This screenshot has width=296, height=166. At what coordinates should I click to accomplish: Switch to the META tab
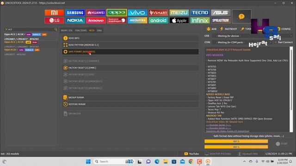coord(92,30)
